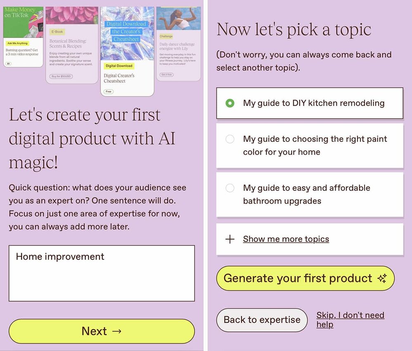Choose the paint color guide radio button
The height and width of the screenshot is (351, 412).
point(230,139)
